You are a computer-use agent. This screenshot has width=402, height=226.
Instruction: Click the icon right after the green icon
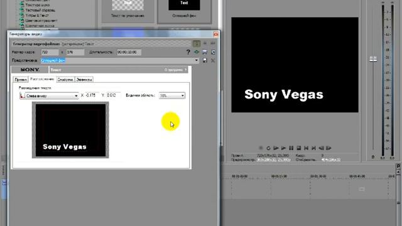[205, 52]
